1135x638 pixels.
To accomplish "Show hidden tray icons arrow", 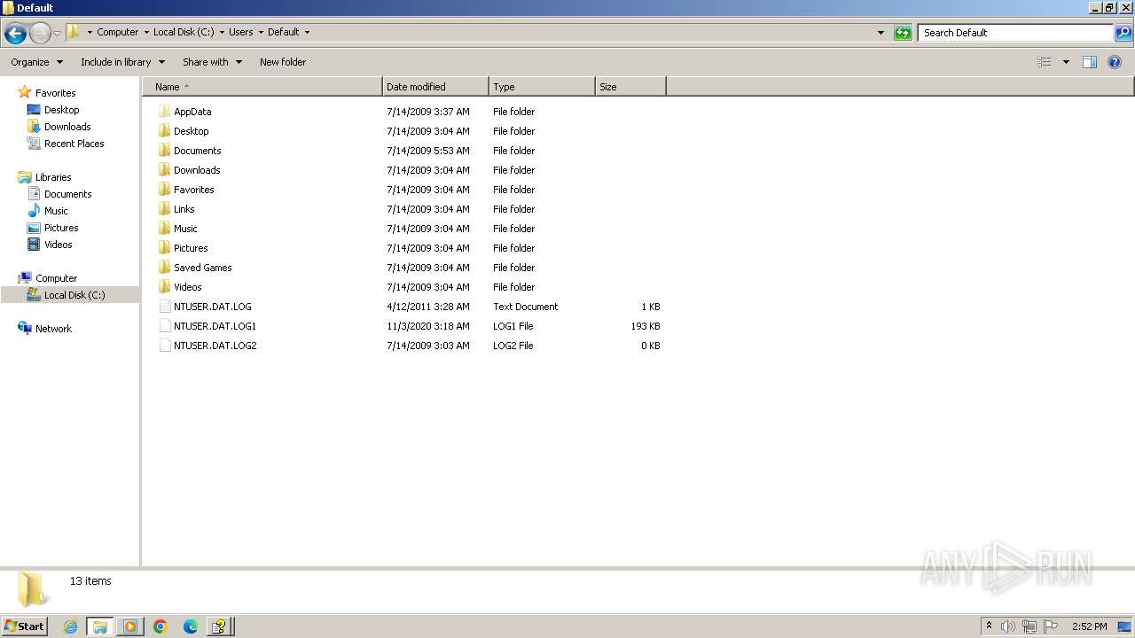I will coord(989,626).
